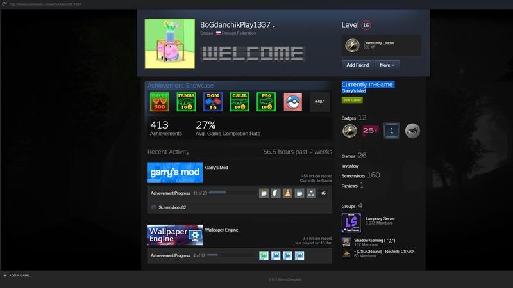Screen dimensions: 513x288
Task: Open the CSGORound Roulette CS GO group name
Action: (x=383, y=252)
